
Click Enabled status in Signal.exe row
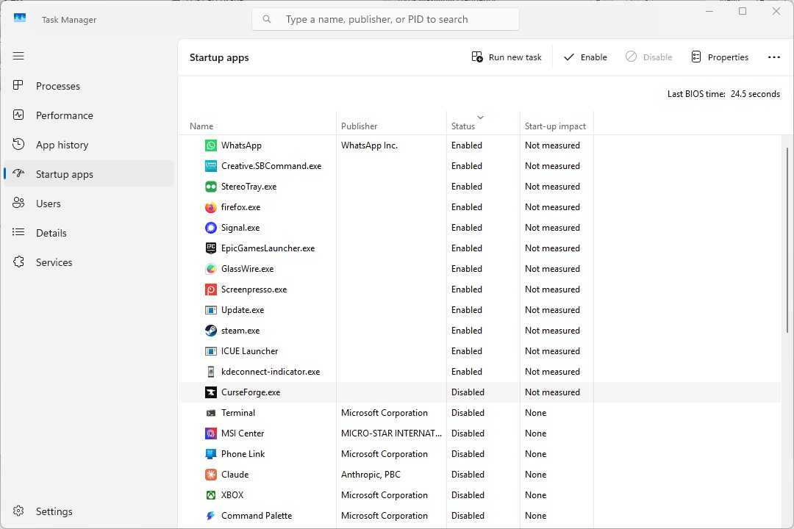point(466,228)
